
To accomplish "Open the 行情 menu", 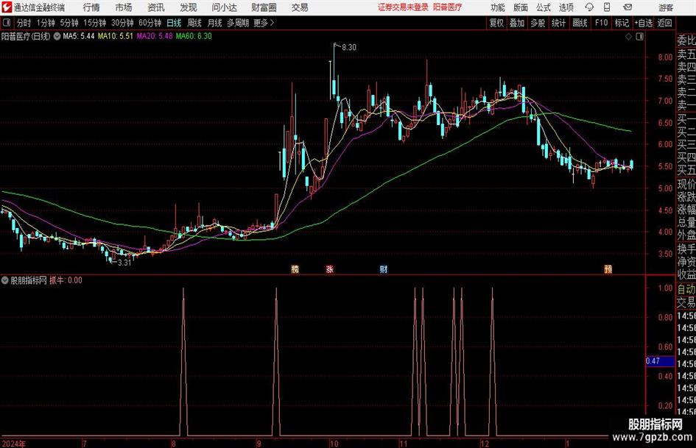I will tap(91, 7).
